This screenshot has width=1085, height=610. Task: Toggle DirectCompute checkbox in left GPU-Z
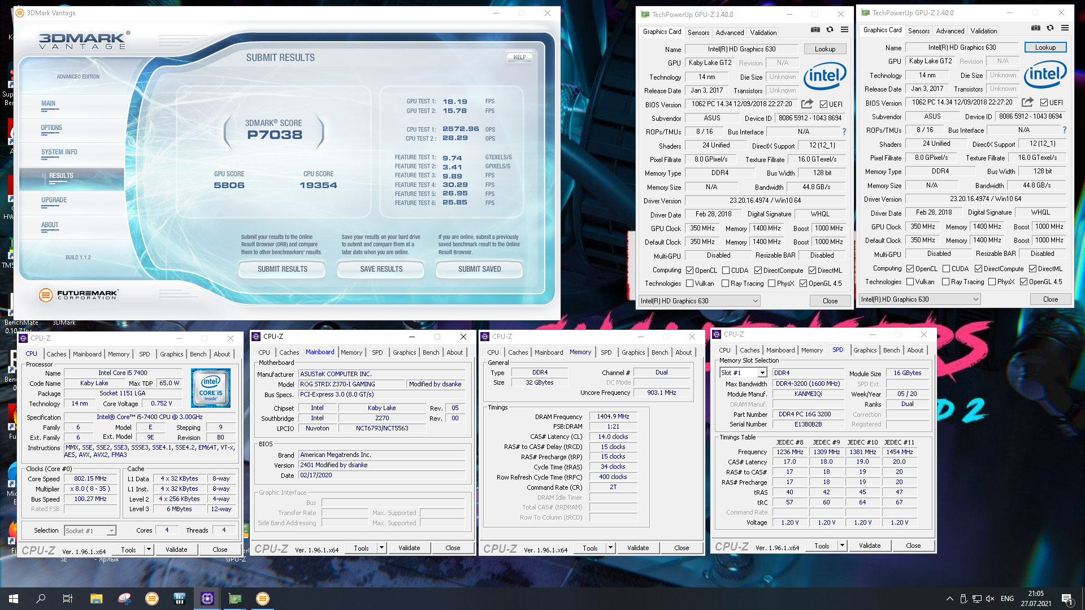[758, 271]
